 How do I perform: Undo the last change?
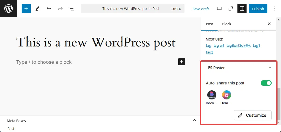(49, 8)
